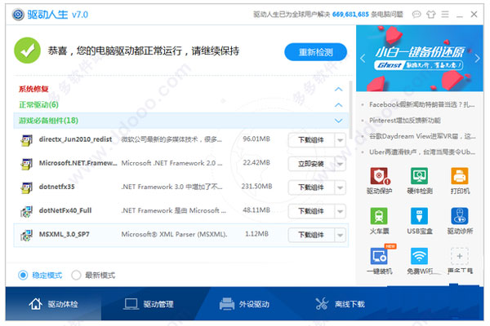Image resolution: width=490 pixels, height=326 pixels.
Task: Click 下载组件 for dotnetfx35
Action: click(x=311, y=187)
